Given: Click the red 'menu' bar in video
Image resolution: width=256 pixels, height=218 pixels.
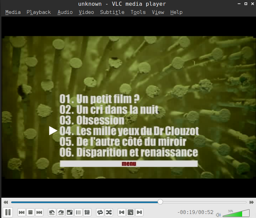Looking at the screenshot, I should 129,164.
